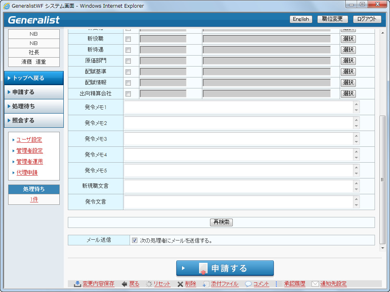390x292 pixels.
Task: Click the 削除 delete X icon
Action: [x=180, y=284]
